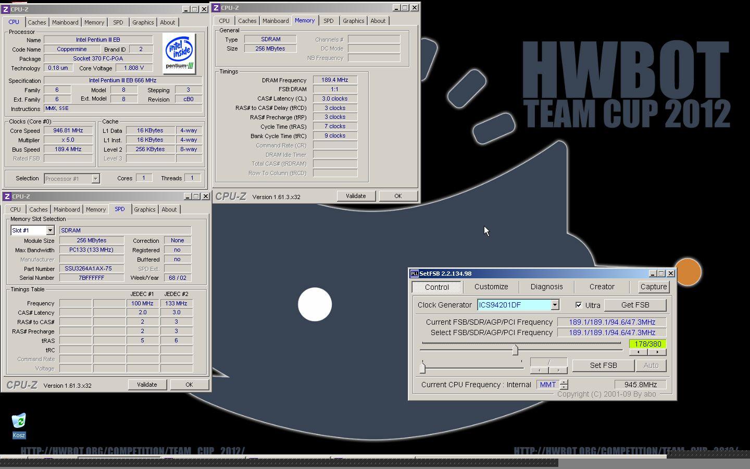The image size is (750, 469).
Task: Click the Code Name Coppermine value
Action: [72, 49]
